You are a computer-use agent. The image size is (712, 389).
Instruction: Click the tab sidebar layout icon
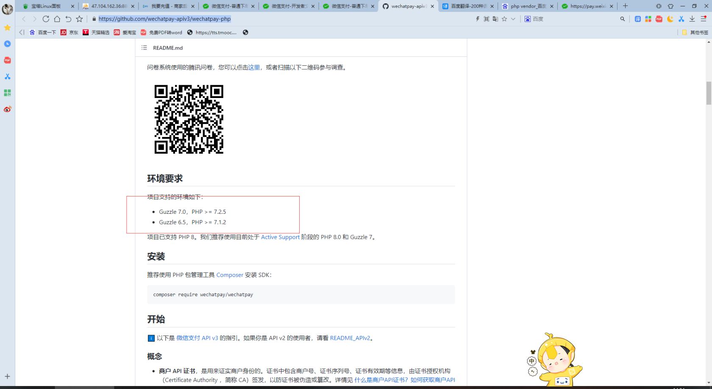pyautogui.click(x=659, y=6)
